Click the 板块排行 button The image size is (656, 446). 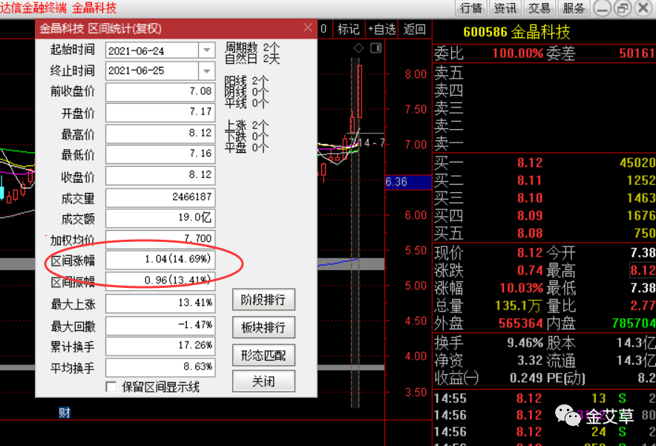pos(263,327)
